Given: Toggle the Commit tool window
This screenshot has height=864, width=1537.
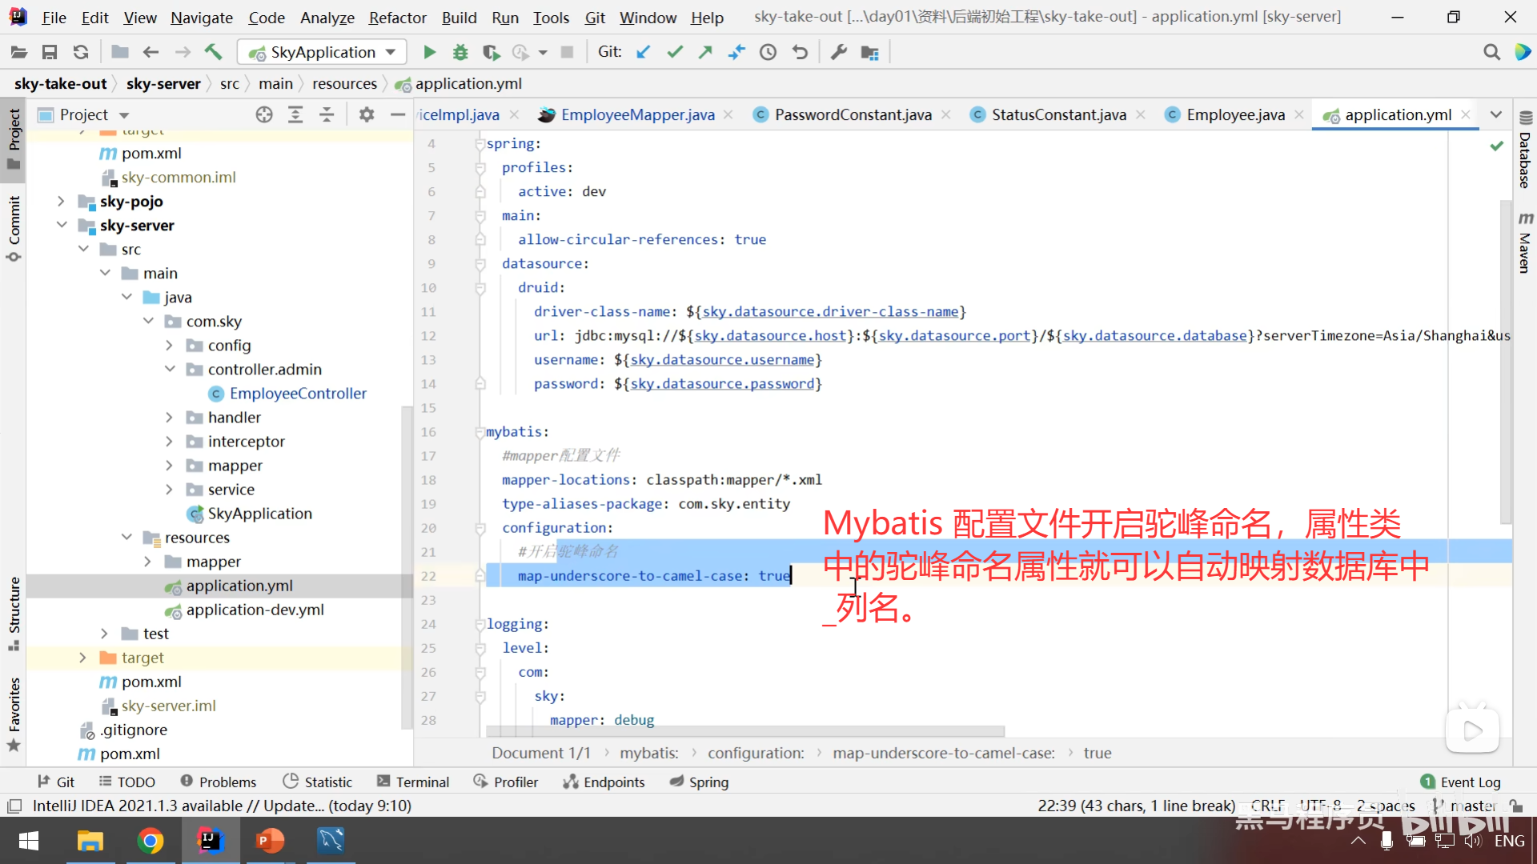Looking at the screenshot, I should (14, 228).
